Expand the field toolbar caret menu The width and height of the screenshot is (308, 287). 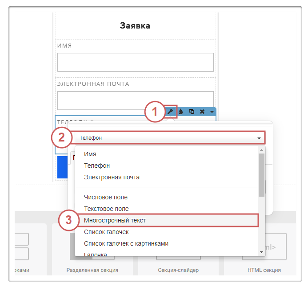[x=212, y=112]
